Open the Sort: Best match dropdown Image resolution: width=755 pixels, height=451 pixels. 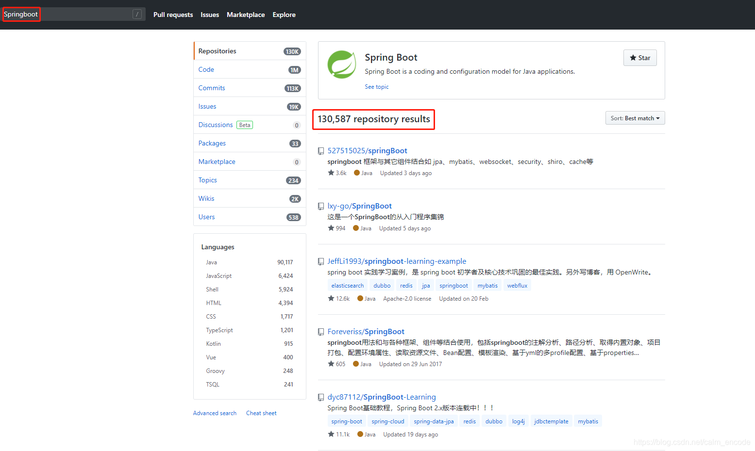coord(635,118)
